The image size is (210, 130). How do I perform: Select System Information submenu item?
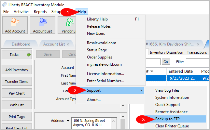175,97
